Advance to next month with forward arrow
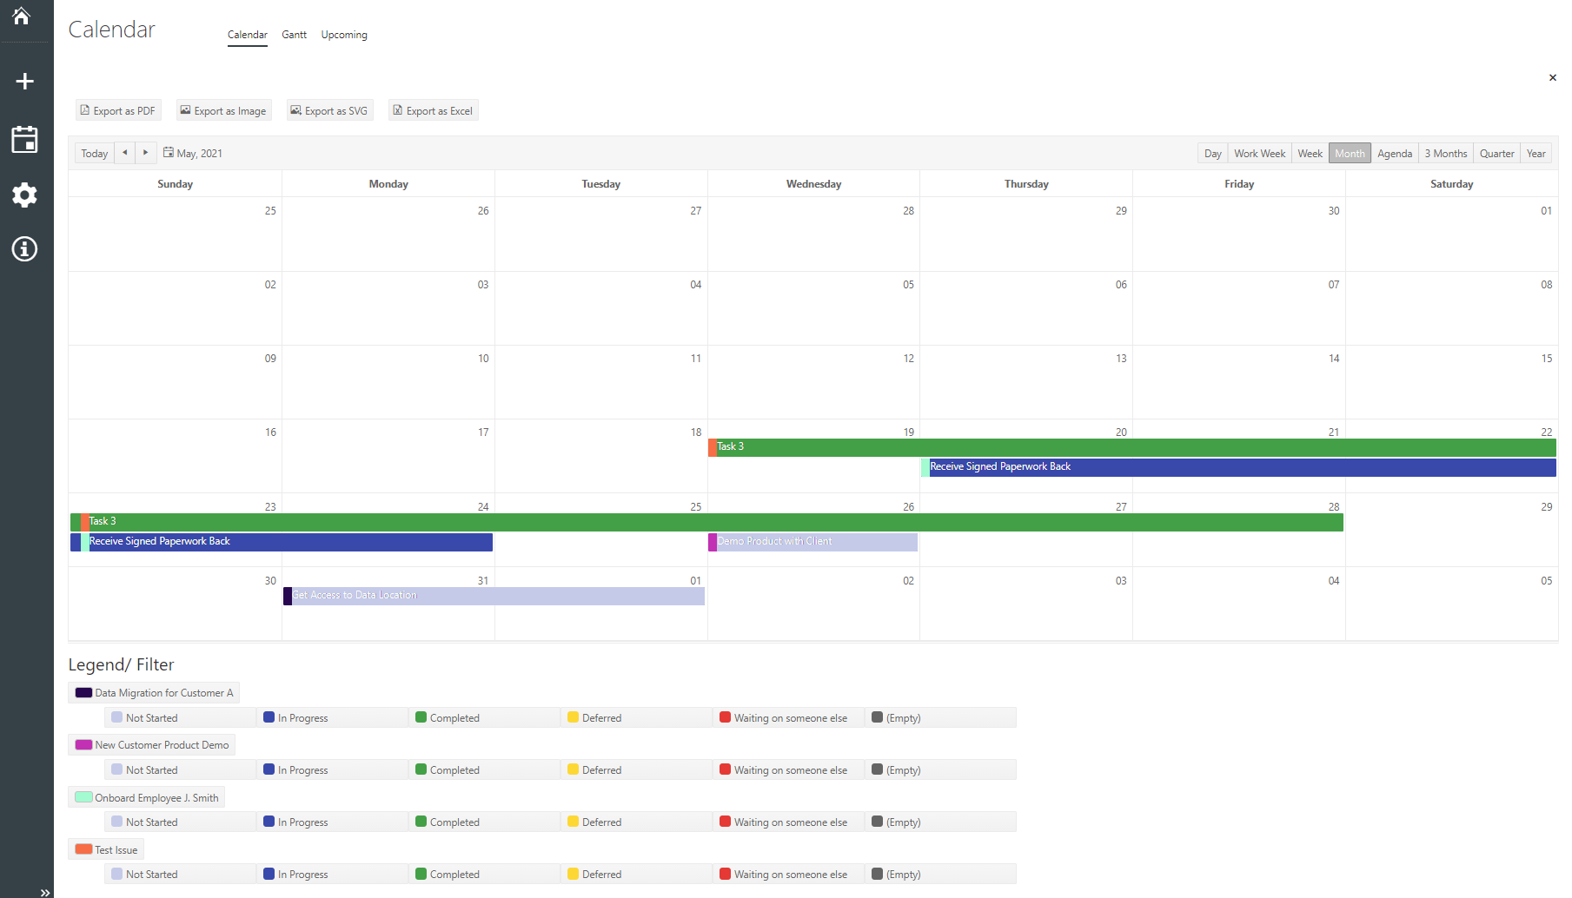The width and height of the screenshot is (1572, 898). coord(145,152)
